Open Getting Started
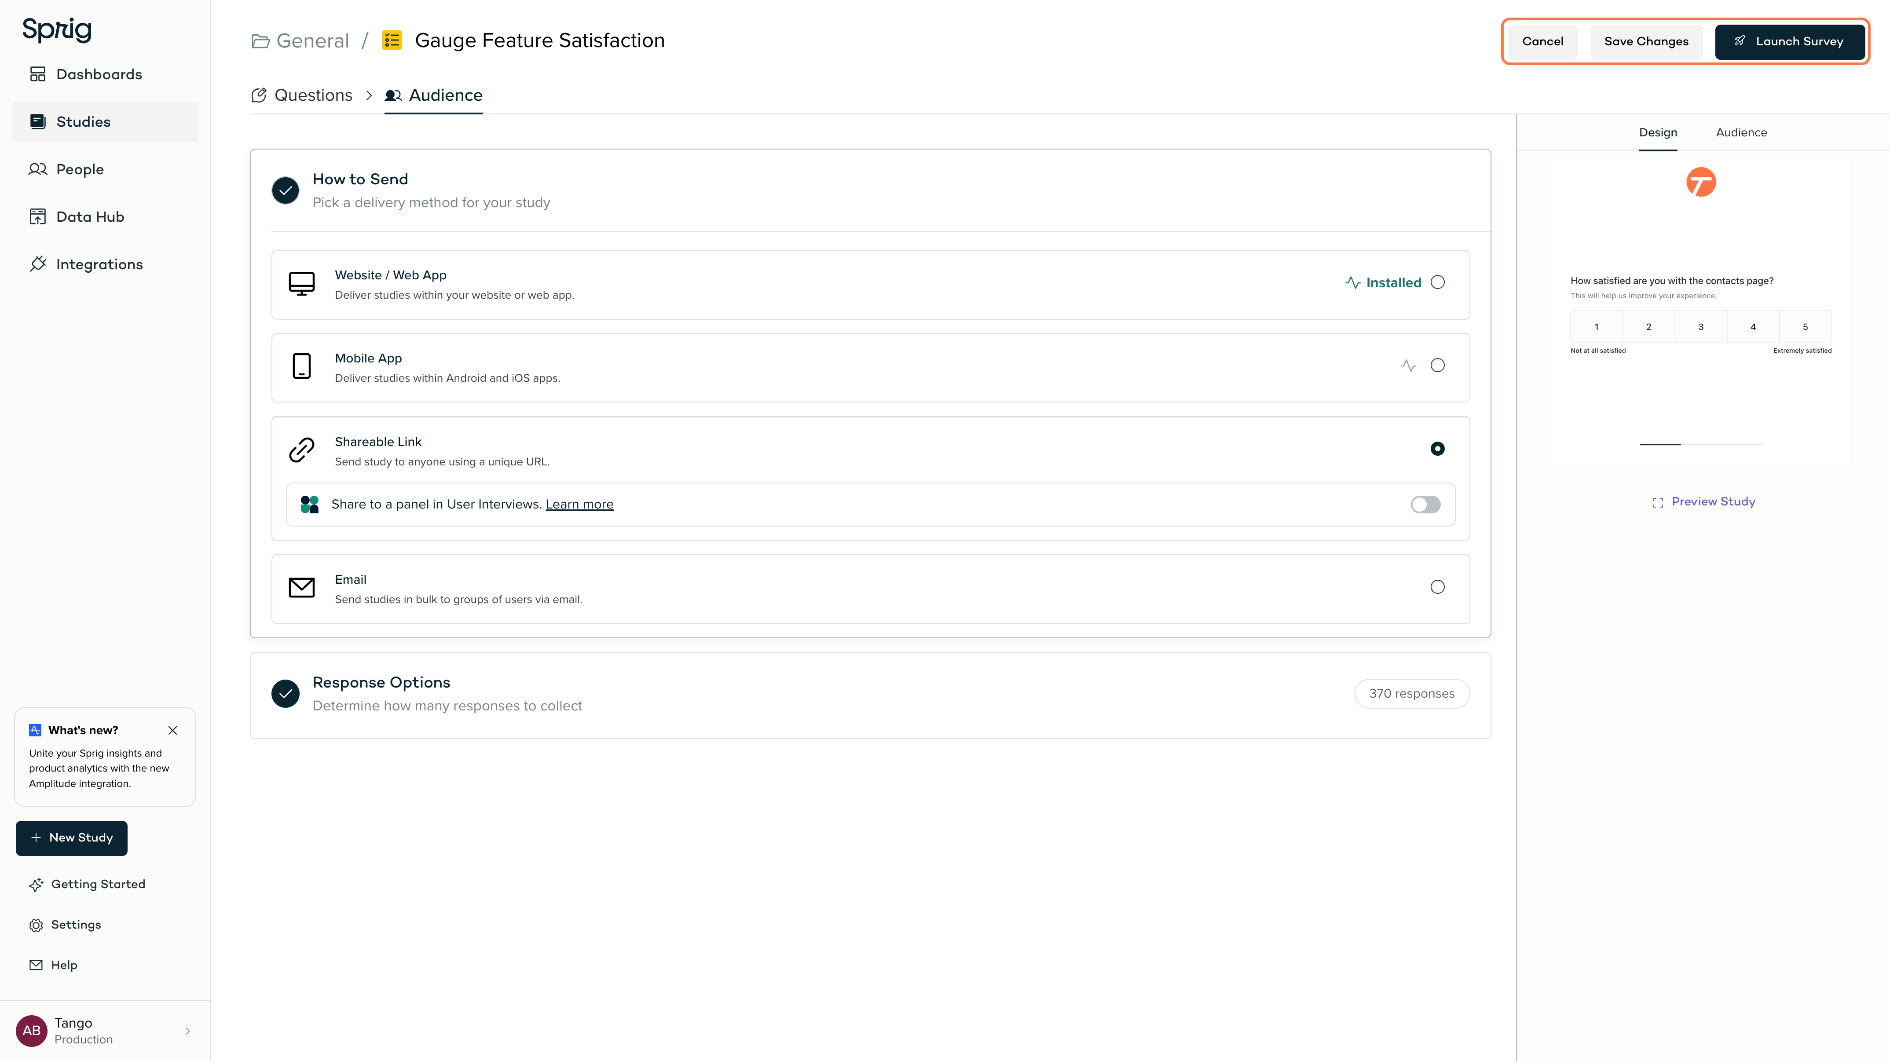This screenshot has width=1890, height=1061. (x=87, y=885)
